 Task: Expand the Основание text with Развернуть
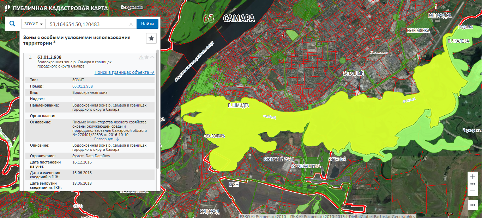[x=107, y=139]
